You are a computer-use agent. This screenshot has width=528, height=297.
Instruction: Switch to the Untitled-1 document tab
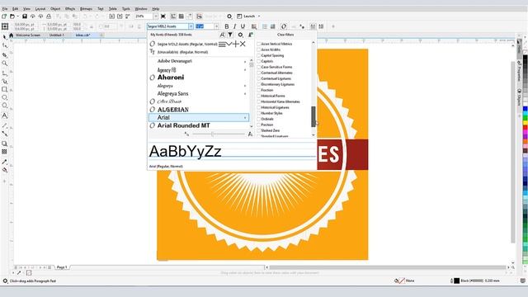pyautogui.click(x=57, y=35)
